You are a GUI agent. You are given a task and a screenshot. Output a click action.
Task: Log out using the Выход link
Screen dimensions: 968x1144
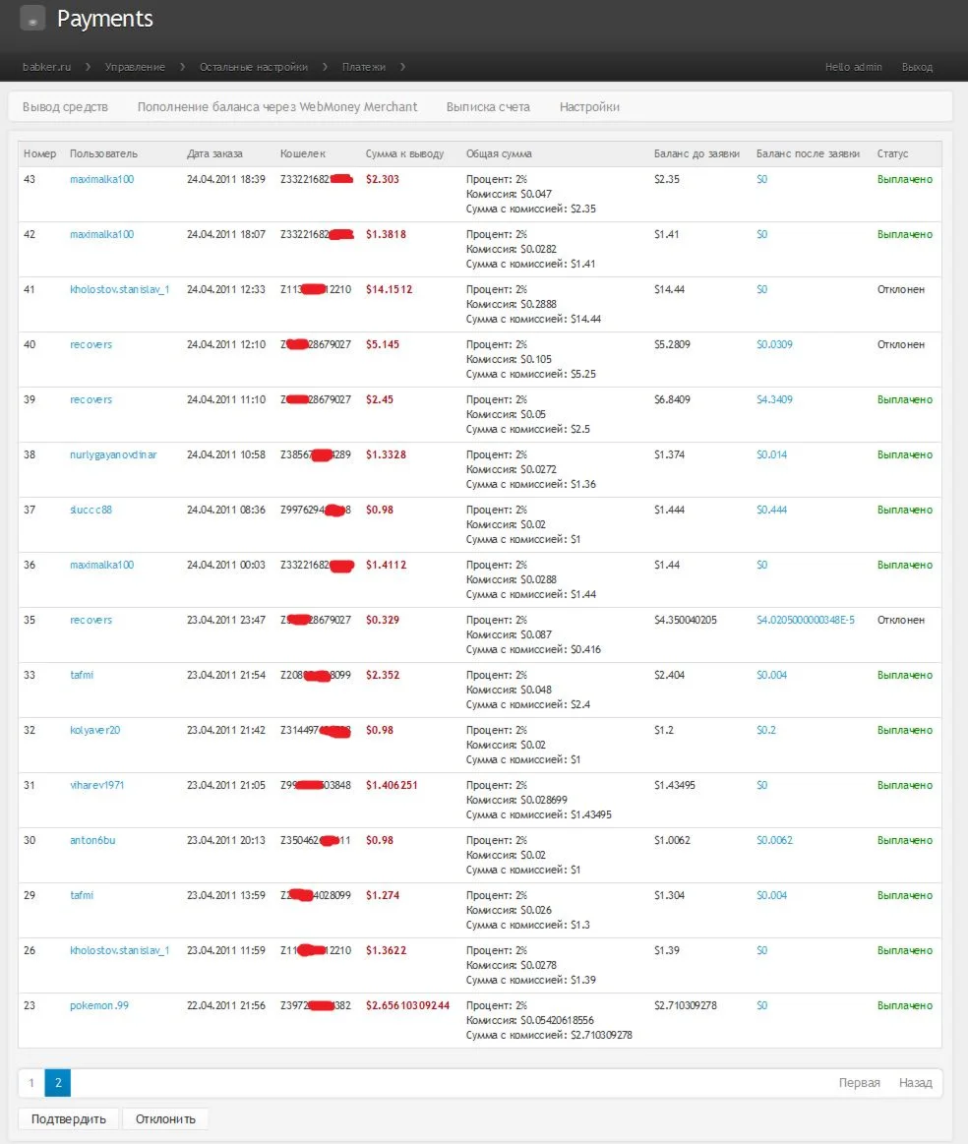[917, 67]
